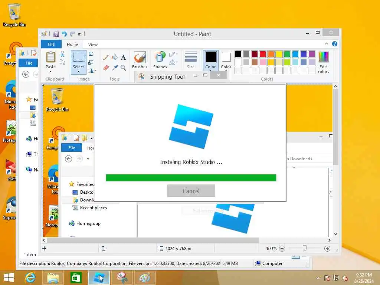Screen dimensions: 380x285
Task: Select the Magnifier tool in Paint
Action: point(123,68)
